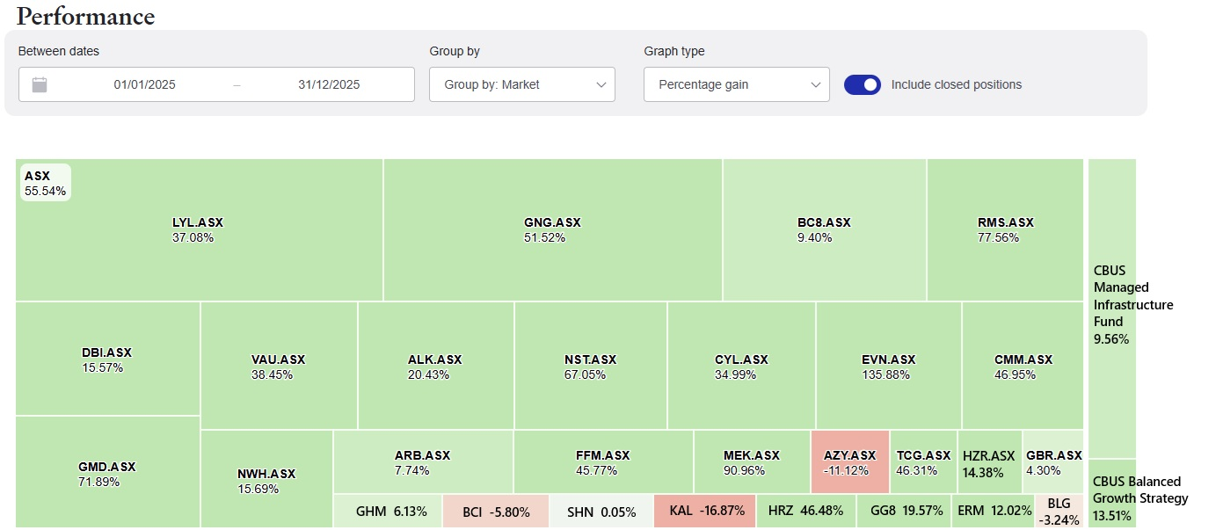The width and height of the screenshot is (1223, 530).
Task: Select the GMD.ASX 71.89% tile
Action: click(107, 474)
